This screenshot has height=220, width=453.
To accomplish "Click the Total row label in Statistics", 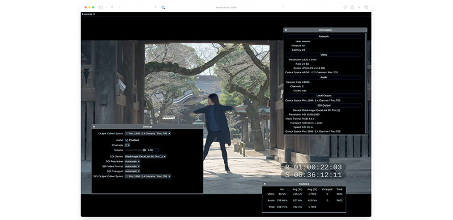I will pyautogui.click(x=271, y=207).
